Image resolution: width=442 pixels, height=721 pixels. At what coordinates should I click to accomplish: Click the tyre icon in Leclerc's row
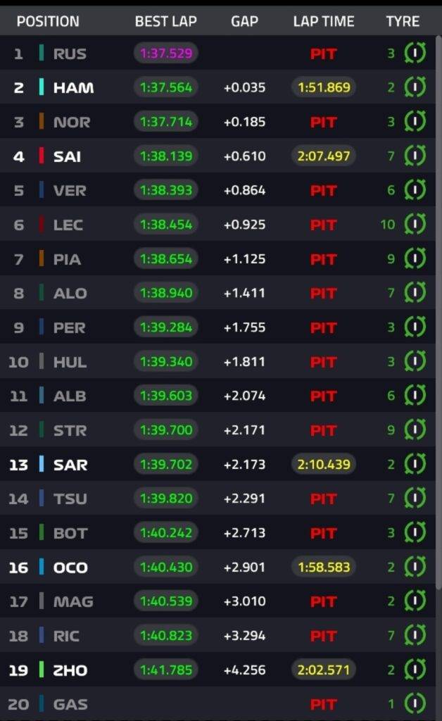[415, 225]
